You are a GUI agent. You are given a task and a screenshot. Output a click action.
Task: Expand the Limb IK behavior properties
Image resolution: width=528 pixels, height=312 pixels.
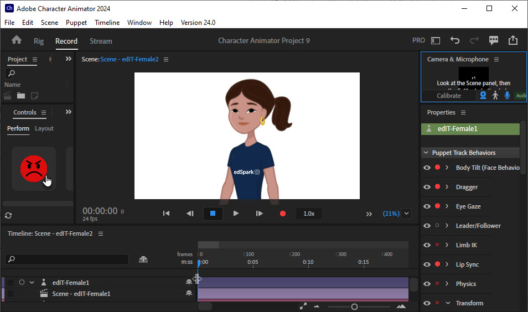coord(447,245)
